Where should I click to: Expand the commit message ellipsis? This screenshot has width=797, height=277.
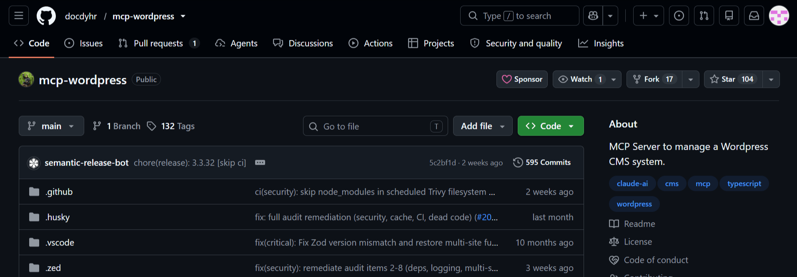(260, 162)
